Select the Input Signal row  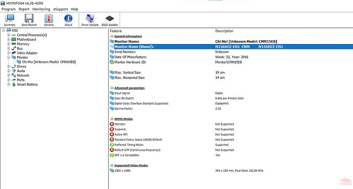click(231, 93)
